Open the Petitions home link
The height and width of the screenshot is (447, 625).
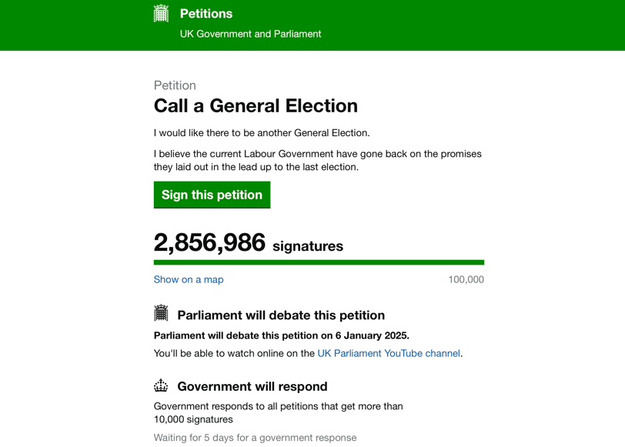(x=206, y=14)
